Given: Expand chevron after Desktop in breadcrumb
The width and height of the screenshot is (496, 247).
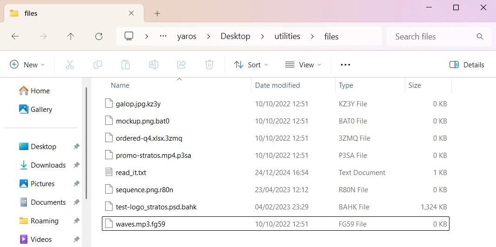Looking at the screenshot, I should [x=262, y=36].
